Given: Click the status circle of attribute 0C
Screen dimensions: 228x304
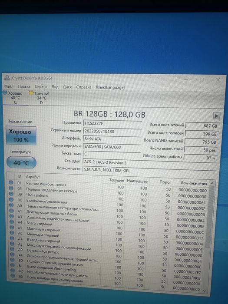Looking at the screenshot, I should [x=11, y=199].
